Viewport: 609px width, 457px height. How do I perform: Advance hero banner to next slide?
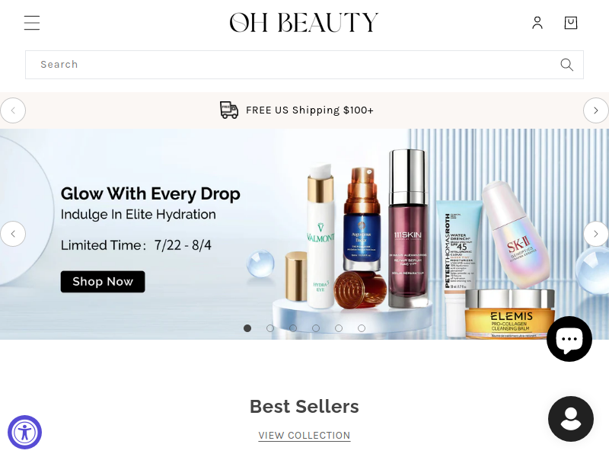[x=596, y=234]
